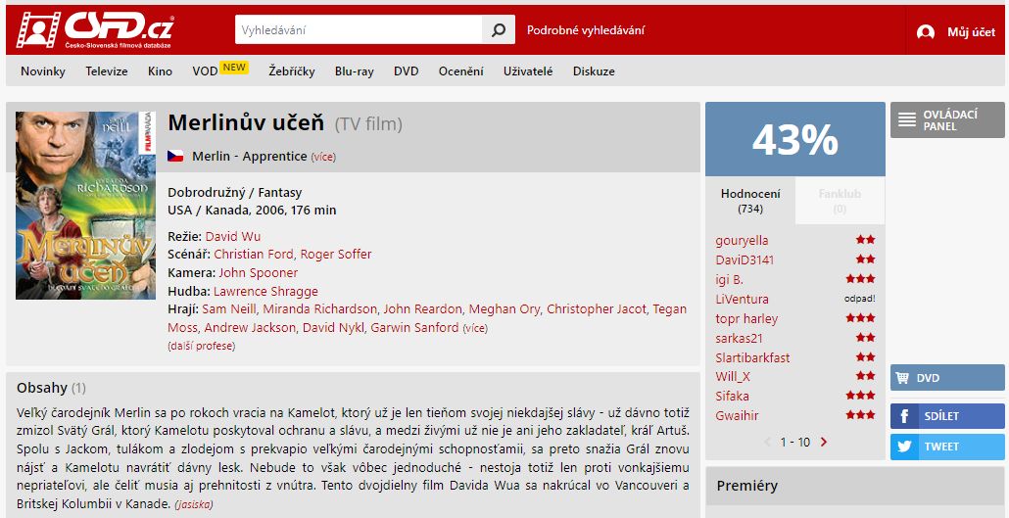The image size is (1009, 518).
Task: Open John Reardon's page
Action: click(423, 309)
